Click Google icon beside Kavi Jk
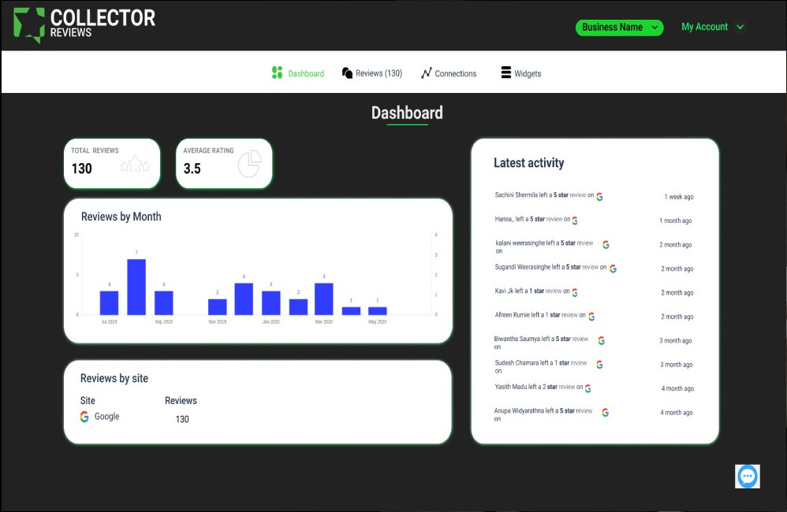787x512 pixels. (575, 292)
